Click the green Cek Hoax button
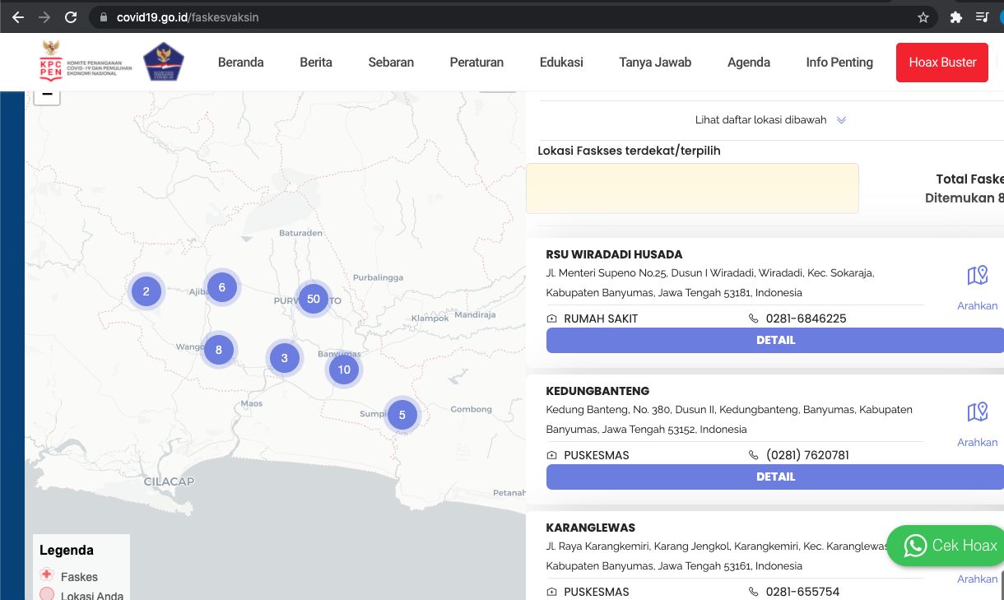 pyautogui.click(x=945, y=546)
